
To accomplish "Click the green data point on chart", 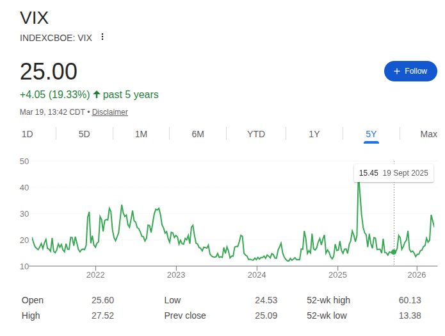I will coord(394,252).
